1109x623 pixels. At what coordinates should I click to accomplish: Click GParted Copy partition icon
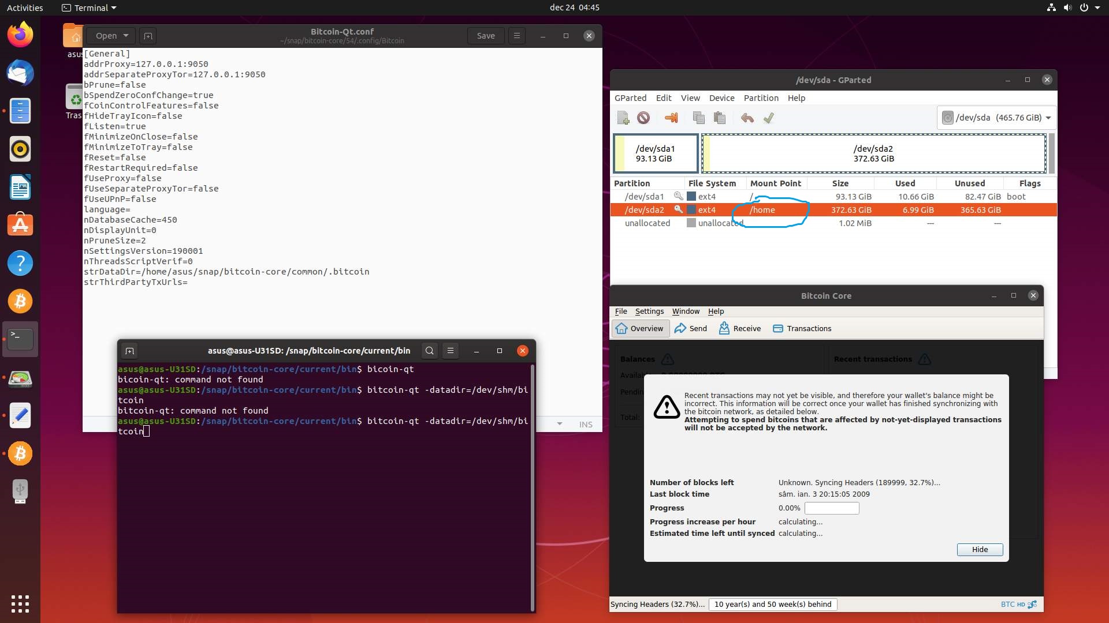[699, 118]
